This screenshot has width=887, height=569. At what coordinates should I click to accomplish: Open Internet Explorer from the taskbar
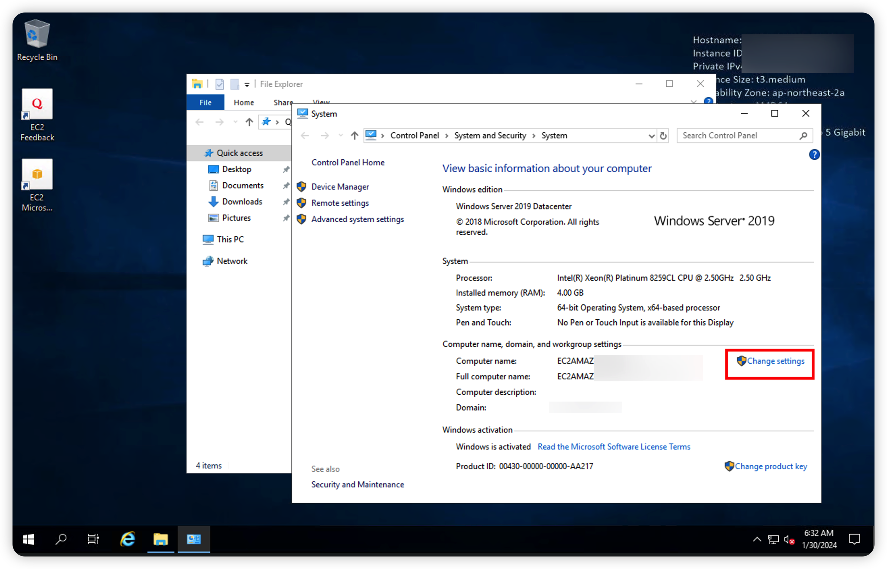coord(128,539)
